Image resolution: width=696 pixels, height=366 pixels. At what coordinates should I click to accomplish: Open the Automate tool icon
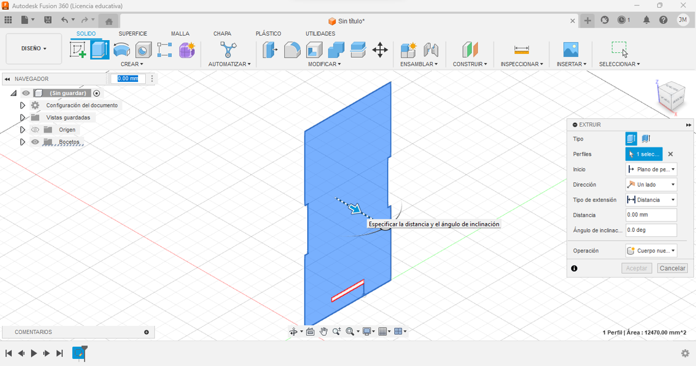(x=229, y=50)
